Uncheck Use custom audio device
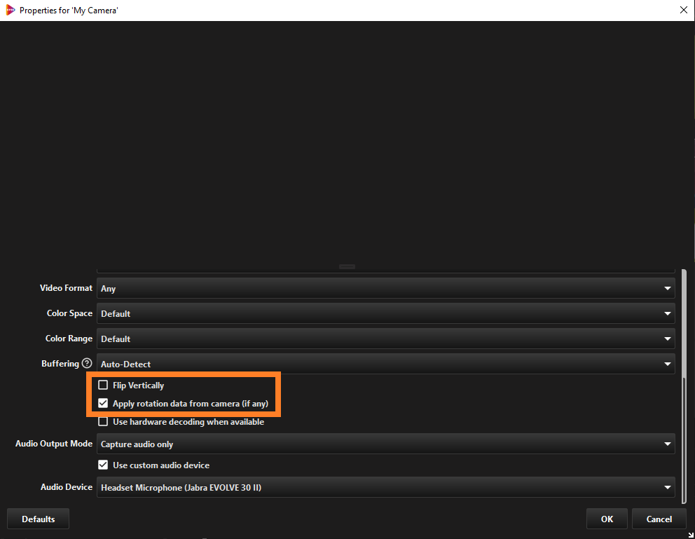 point(103,465)
